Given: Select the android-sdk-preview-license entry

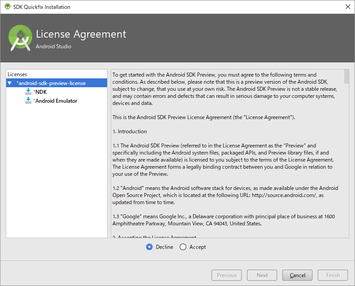Looking at the screenshot, I should (51, 83).
